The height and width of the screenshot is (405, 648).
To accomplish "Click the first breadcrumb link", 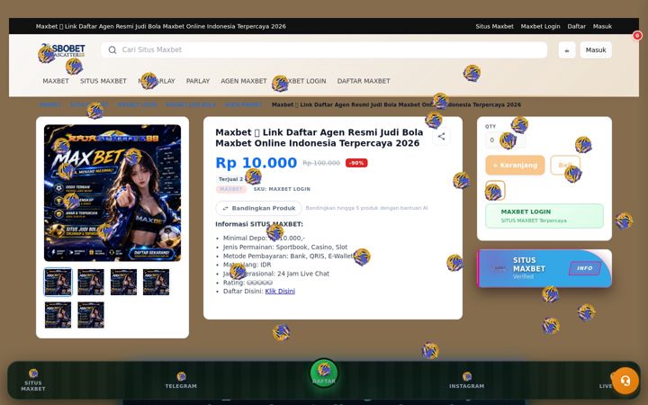I will click(x=50, y=104).
